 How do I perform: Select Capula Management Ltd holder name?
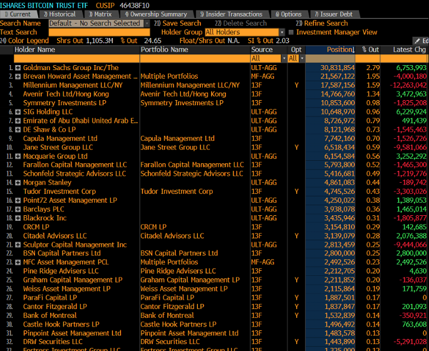tap(60, 139)
